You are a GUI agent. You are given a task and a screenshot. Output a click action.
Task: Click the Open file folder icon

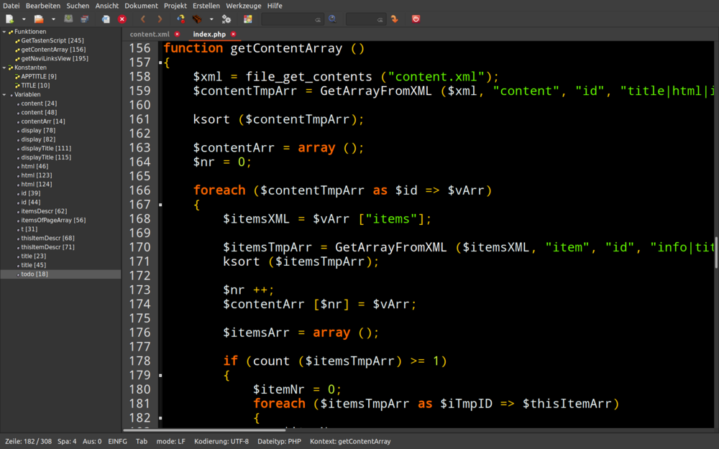point(39,19)
